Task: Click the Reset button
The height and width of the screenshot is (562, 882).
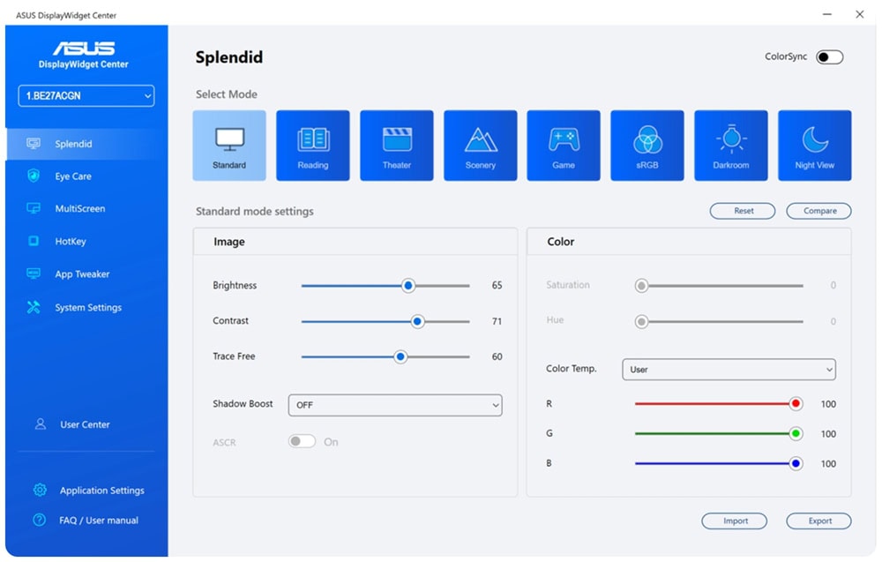Action: pyautogui.click(x=743, y=211)
